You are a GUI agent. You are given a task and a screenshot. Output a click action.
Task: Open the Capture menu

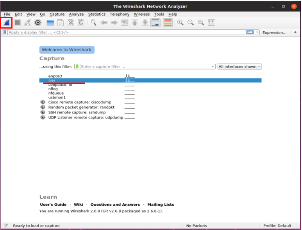coord(57,14)
